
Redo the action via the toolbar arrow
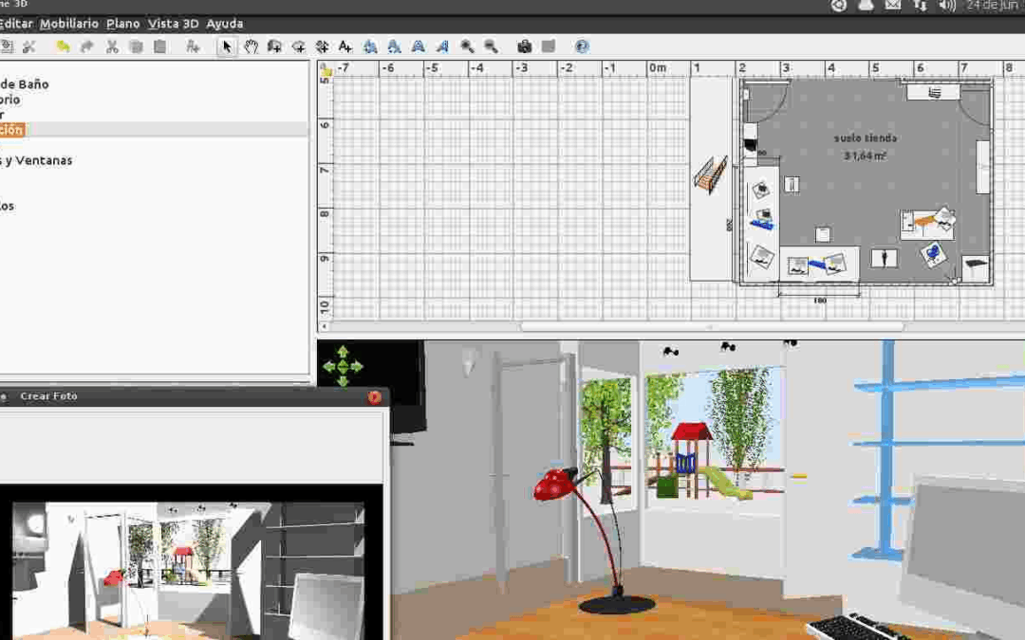pyautogui.click(x=87, y=46)
